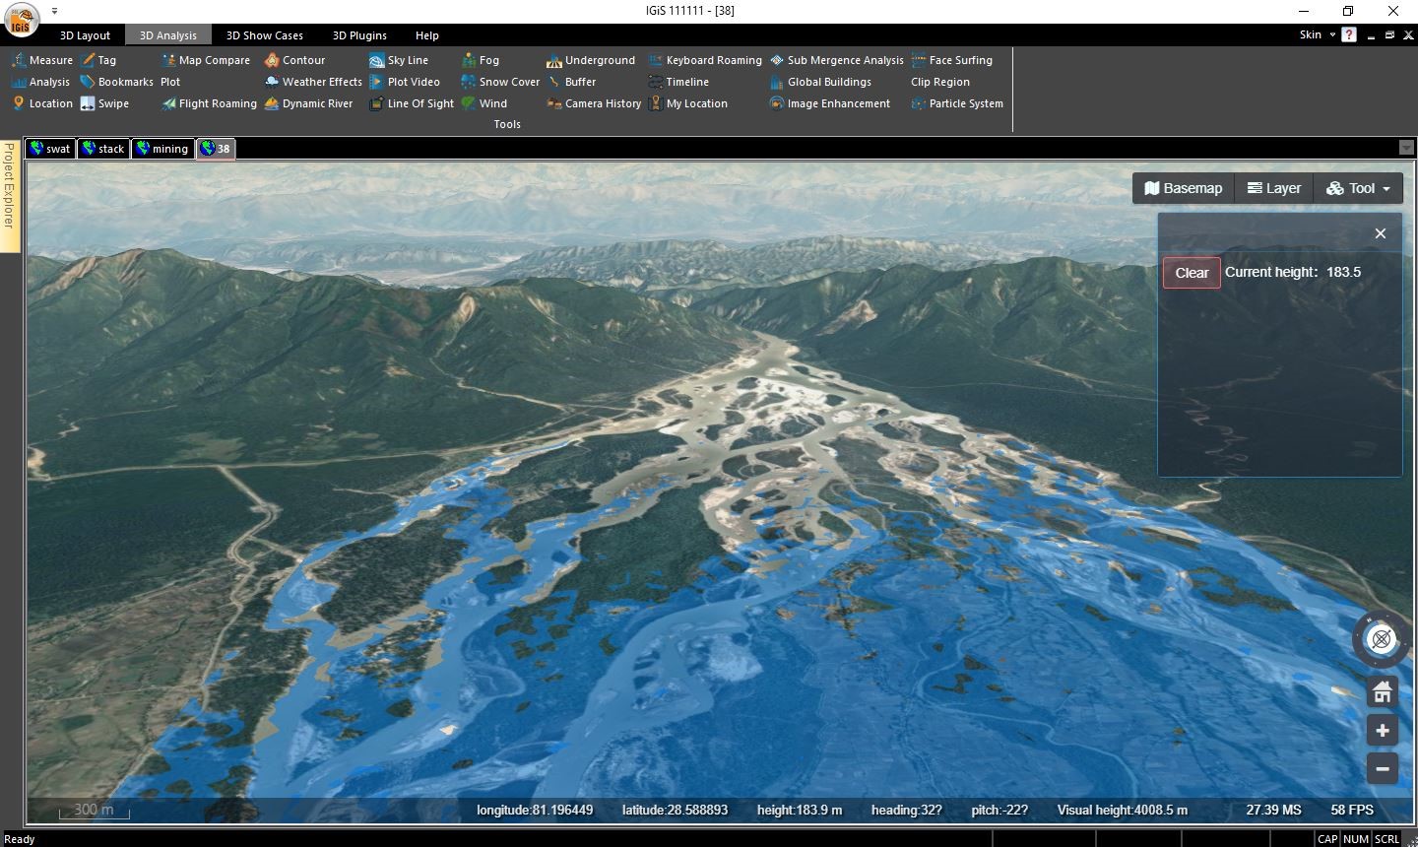Open the 3D Plugins tab

pyautogui.click(x=359, y=35)
